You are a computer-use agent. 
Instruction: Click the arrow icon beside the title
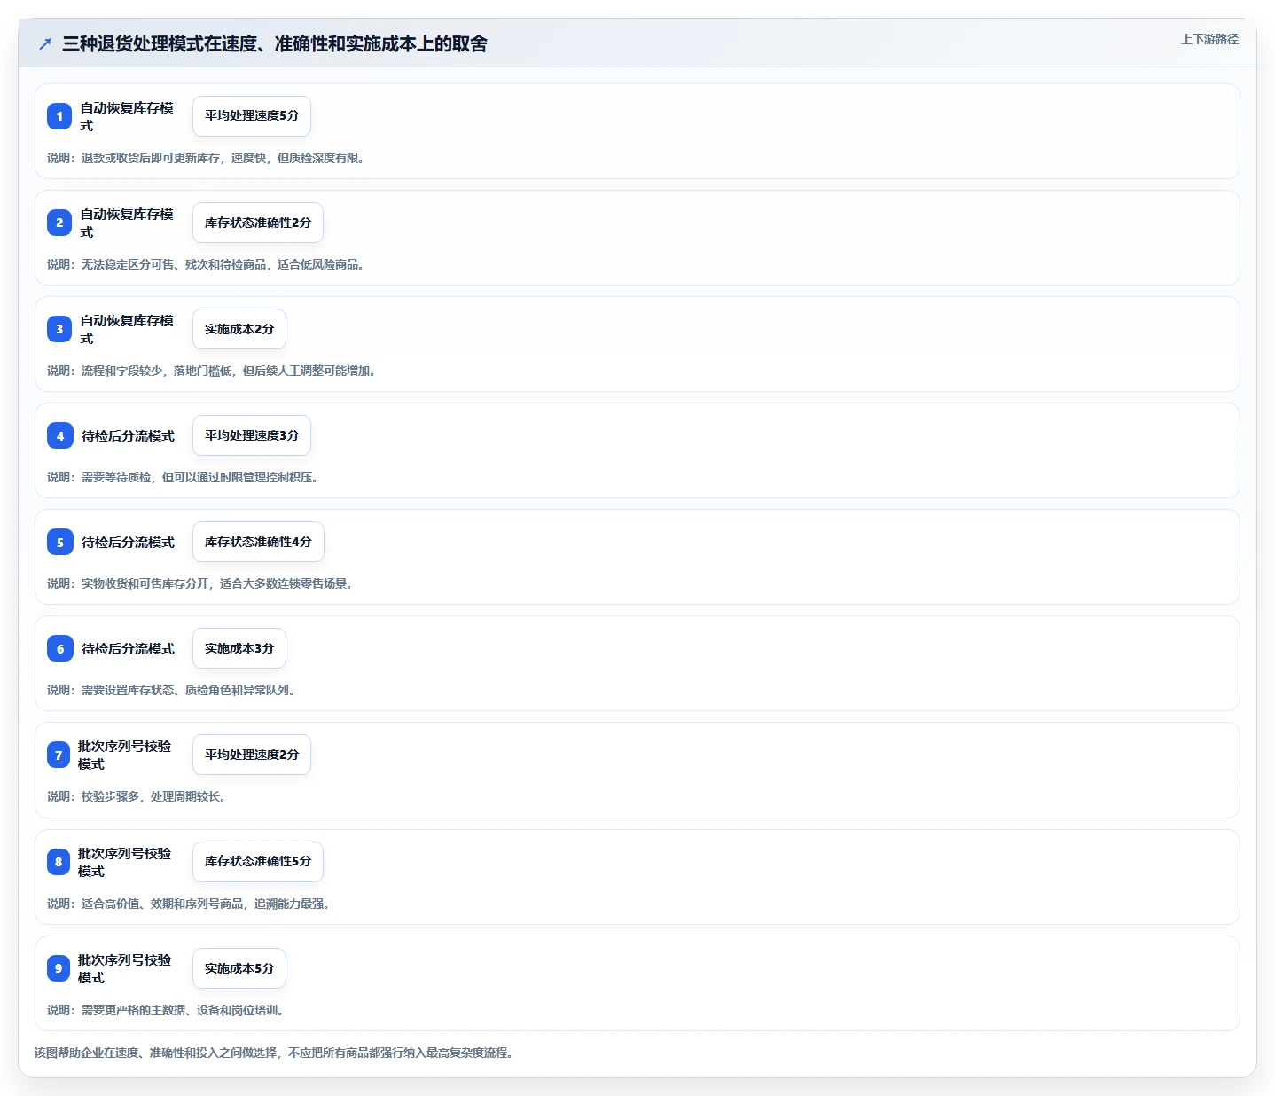(45, 43)
